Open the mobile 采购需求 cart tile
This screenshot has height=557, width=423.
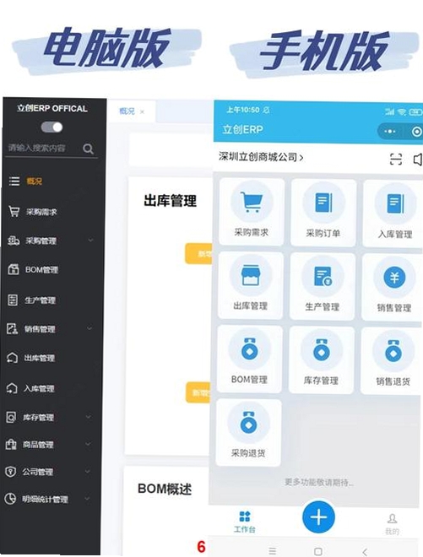[x=252, y=212]
